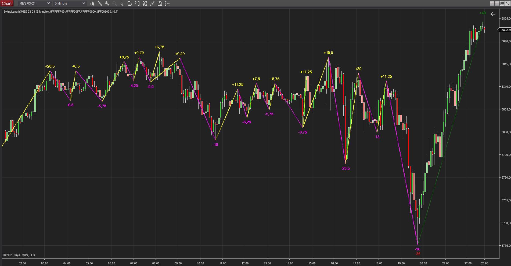Click the -18 swing label
The width and height of the screenshot is (511, 266).
pyautogui.click(x=215, y=145)
